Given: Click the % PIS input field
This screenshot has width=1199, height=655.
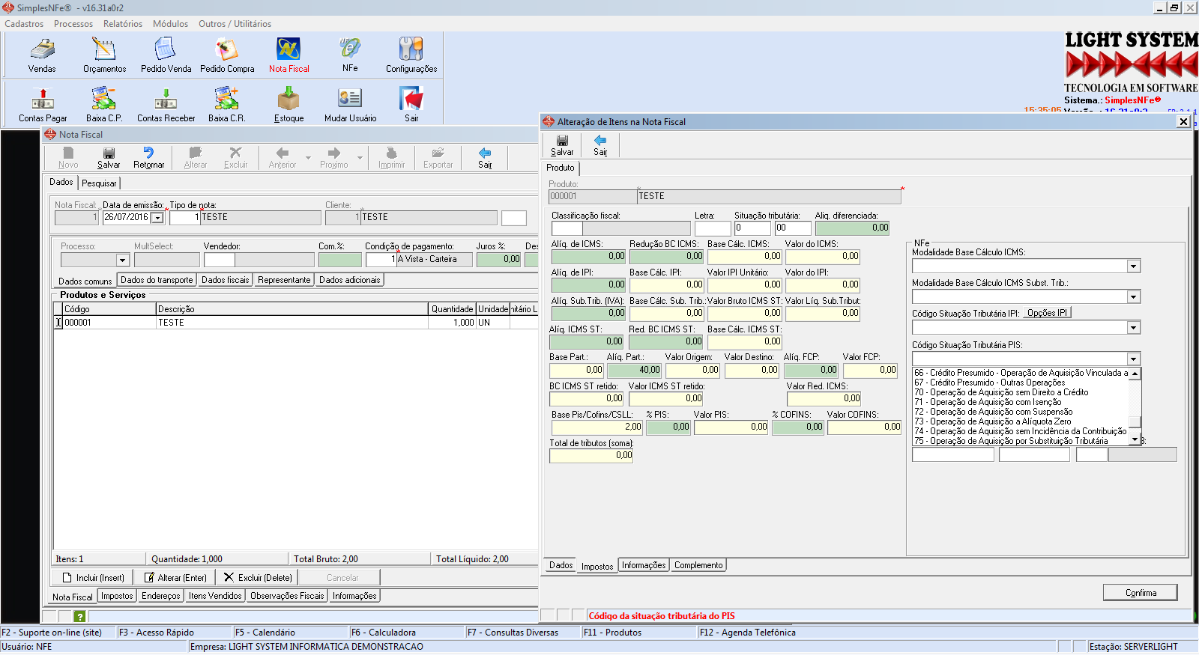Looking at the screenshot, I should click(x=668, y=427).
